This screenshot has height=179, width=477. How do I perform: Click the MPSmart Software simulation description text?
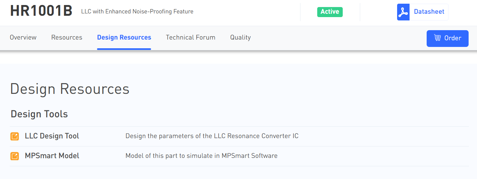201,156
